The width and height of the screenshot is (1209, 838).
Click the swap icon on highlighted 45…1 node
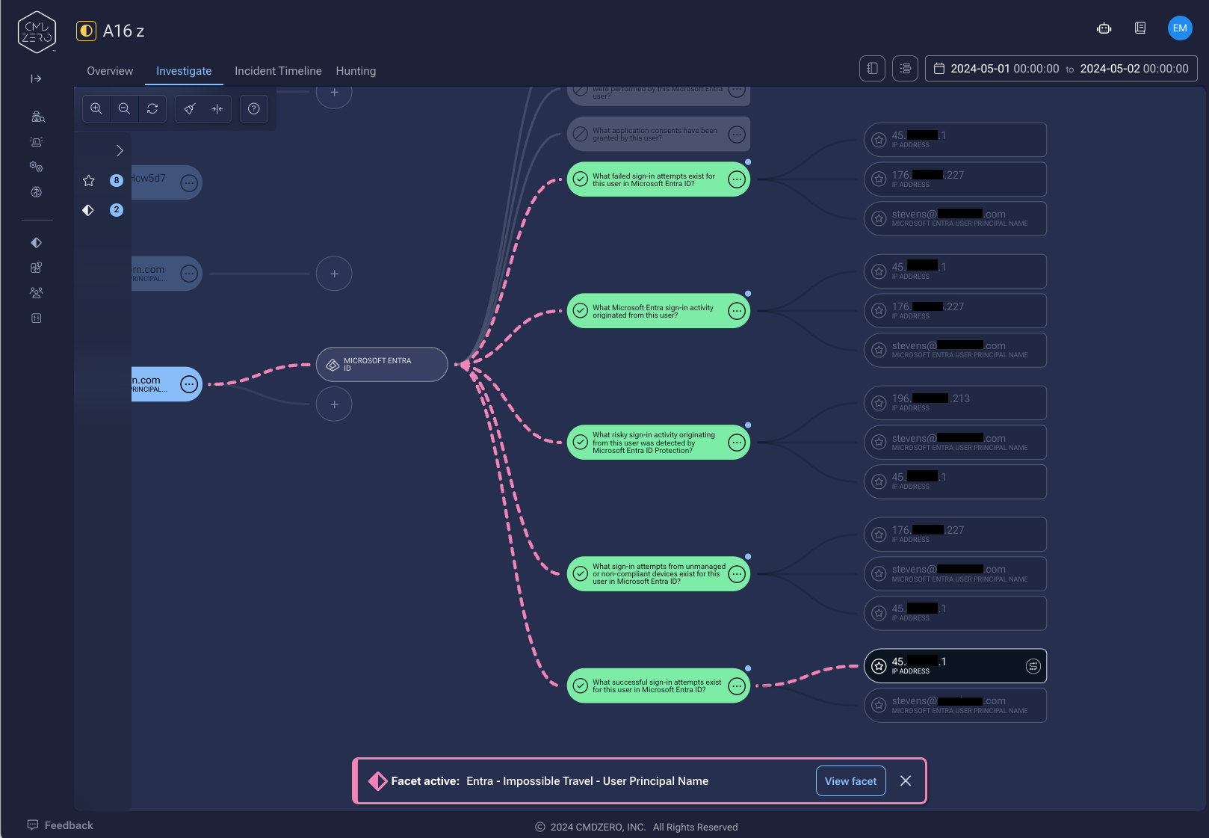point(1033,666)
